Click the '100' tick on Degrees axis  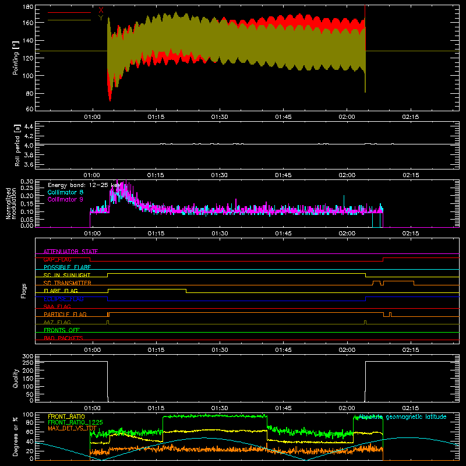[28, 415]
